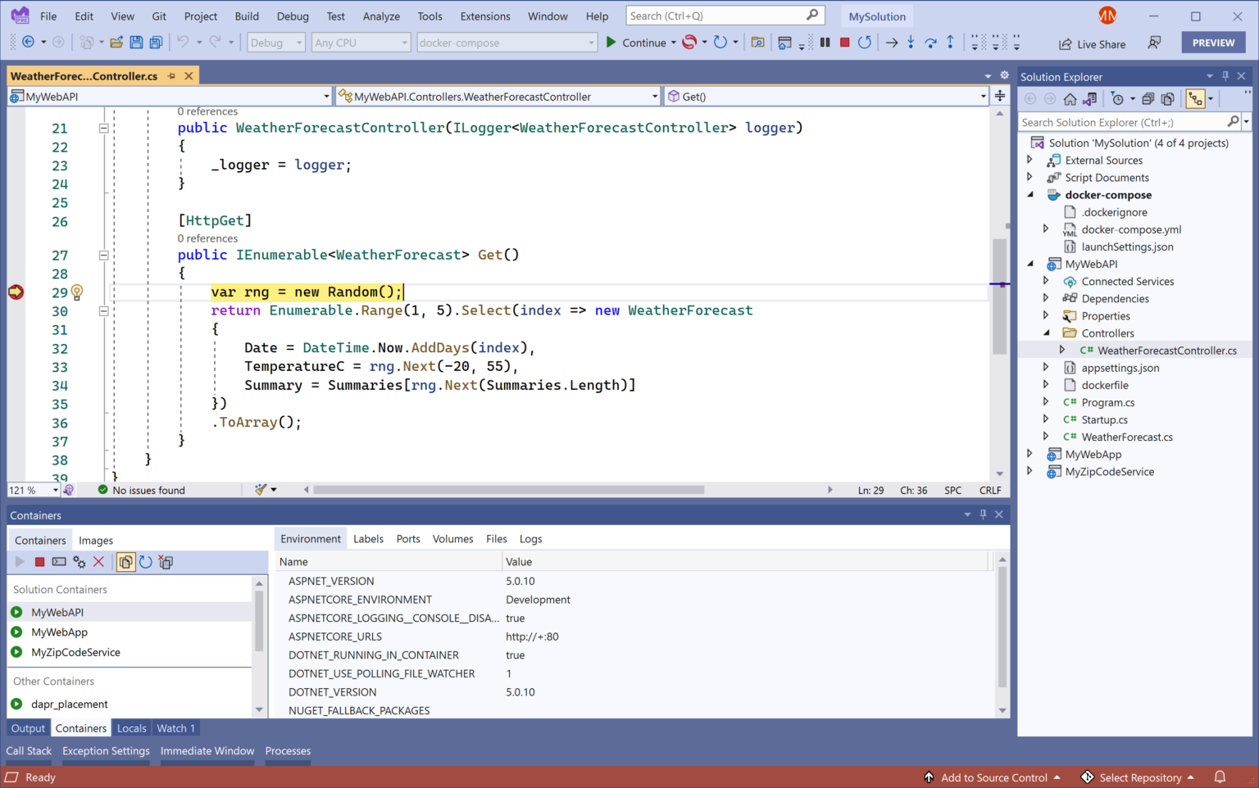Open the Debug menu
This screenshot has width=1259, height=788.
292,16
